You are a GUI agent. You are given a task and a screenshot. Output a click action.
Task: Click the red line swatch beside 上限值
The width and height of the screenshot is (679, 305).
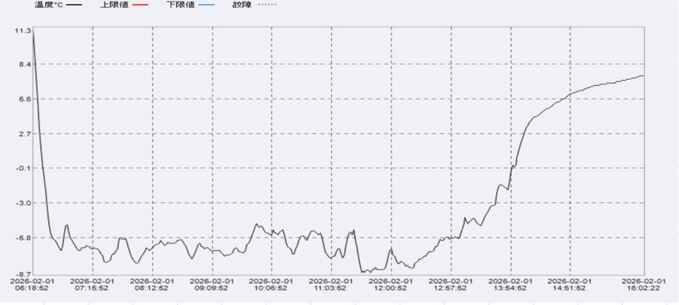coord(138,5)
